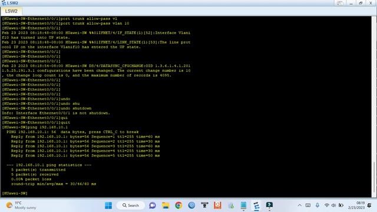Screen dimensions: 377x212
Task: Open the clock showing 08:19 2/23/2023
Action: click(x=356, y=206)
